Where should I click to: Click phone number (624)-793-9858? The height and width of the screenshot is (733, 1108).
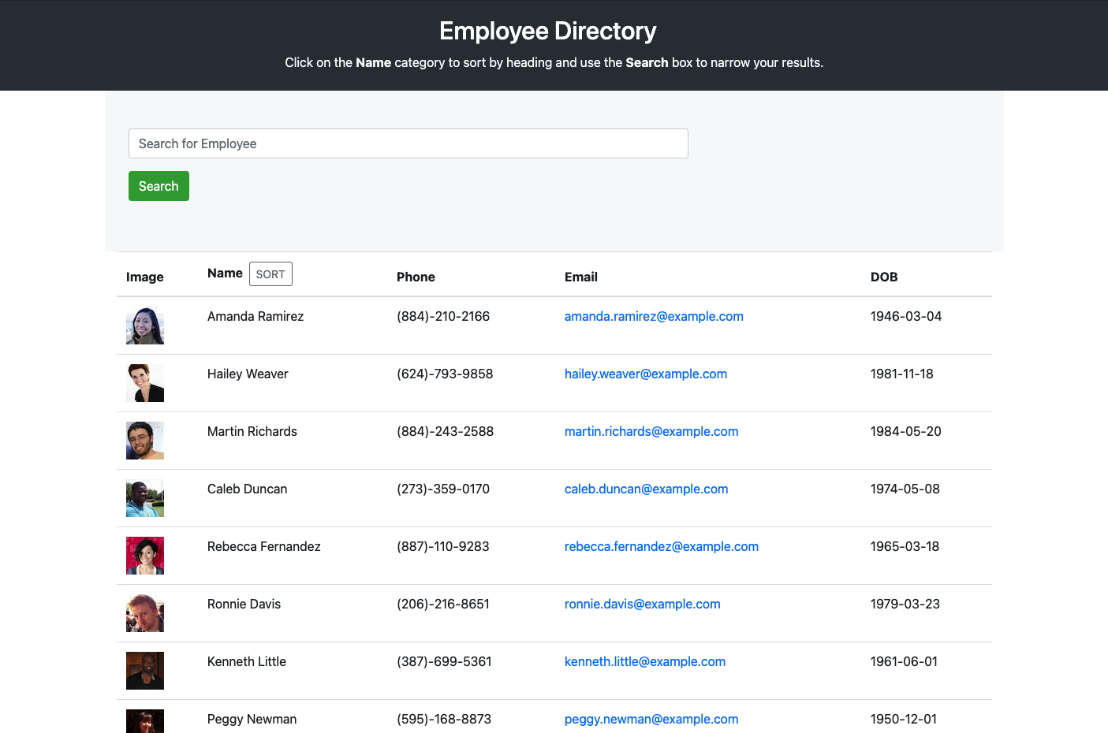pos(445,374)
